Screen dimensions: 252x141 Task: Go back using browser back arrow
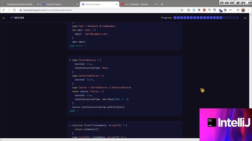4,10
